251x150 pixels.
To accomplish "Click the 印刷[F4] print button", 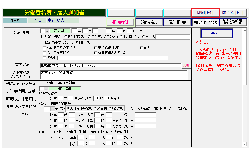I will [205, 13].
